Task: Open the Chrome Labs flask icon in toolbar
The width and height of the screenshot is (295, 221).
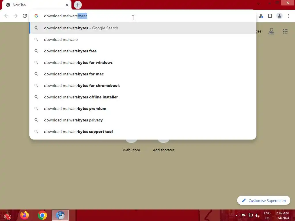Action: [261, 16]
